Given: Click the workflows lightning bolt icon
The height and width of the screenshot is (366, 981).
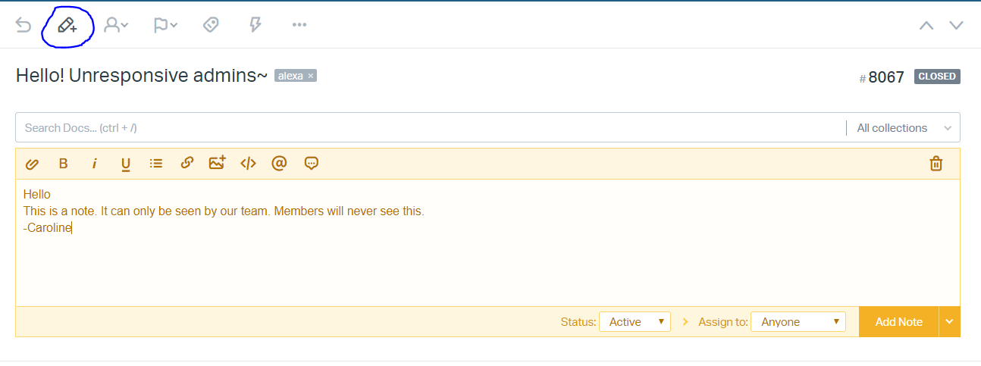Looking at the screenshot, I should point(255,26).
